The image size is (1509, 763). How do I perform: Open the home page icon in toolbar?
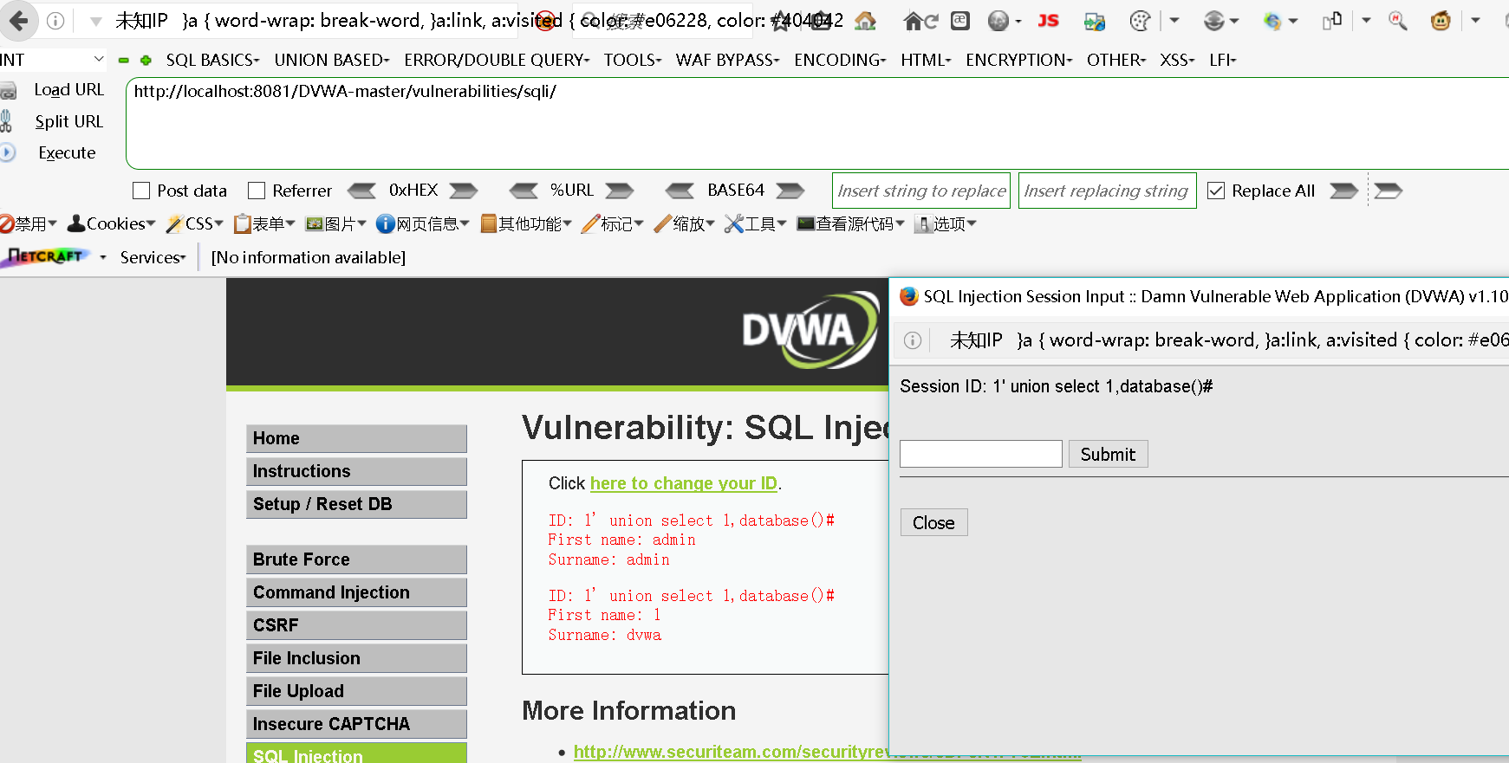tap(865, 21)
